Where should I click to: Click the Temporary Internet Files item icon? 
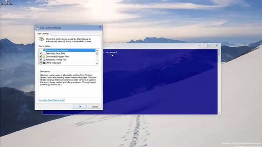click(44, 60)
